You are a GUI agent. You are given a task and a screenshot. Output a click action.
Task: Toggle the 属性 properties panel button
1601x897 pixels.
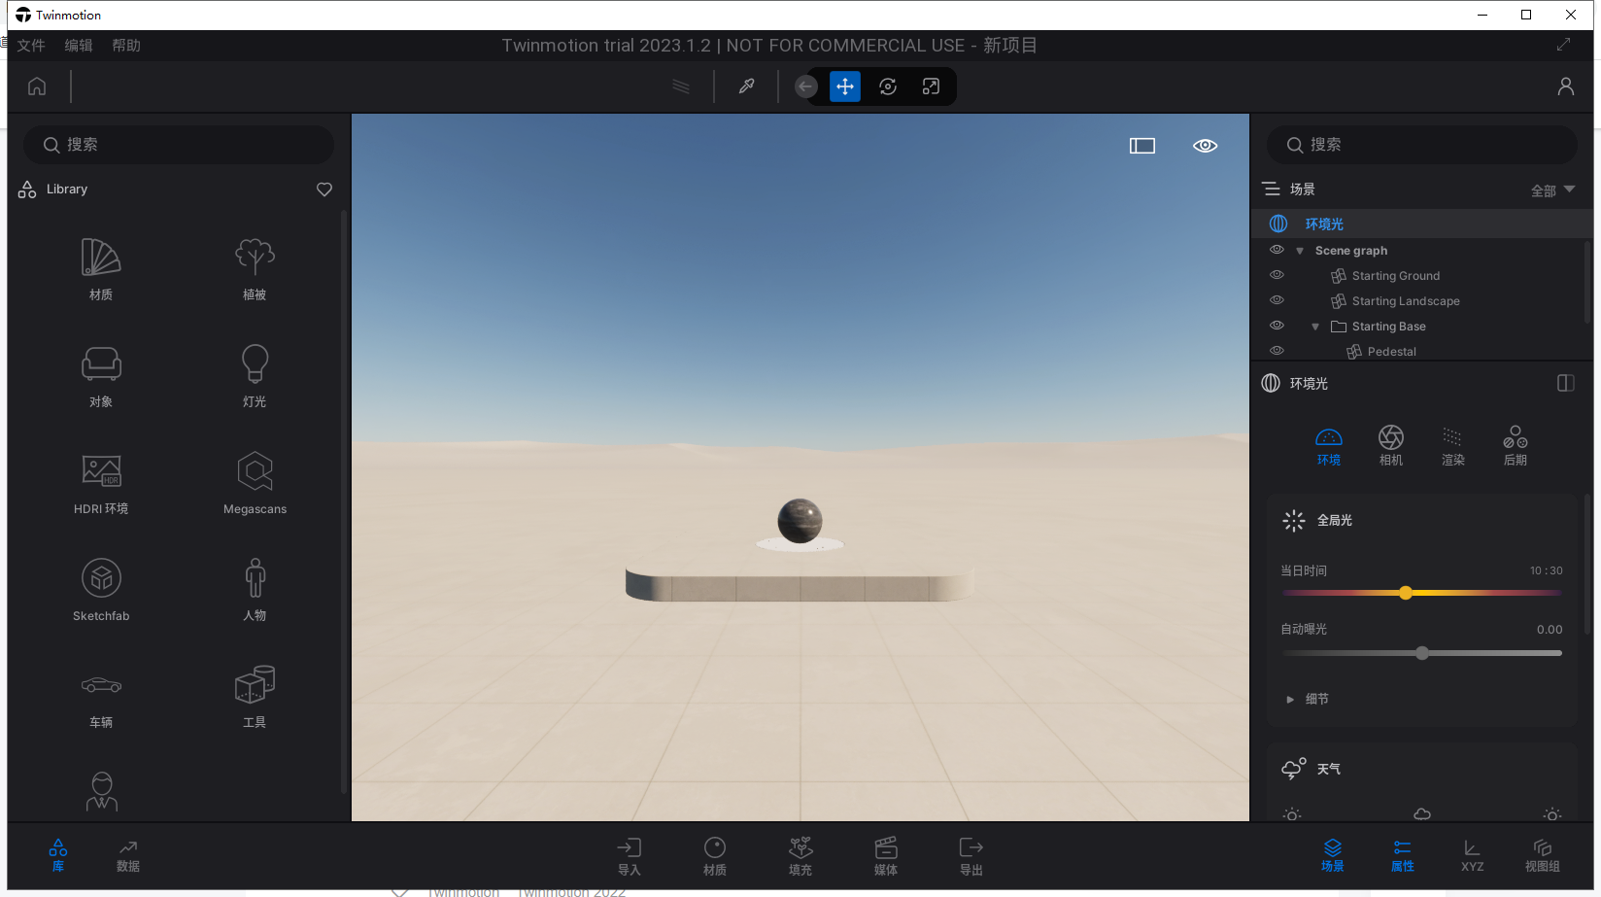point(1403,856)
